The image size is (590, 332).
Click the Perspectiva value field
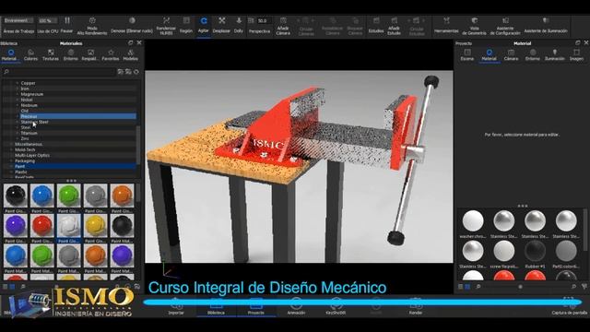point(265,20)
